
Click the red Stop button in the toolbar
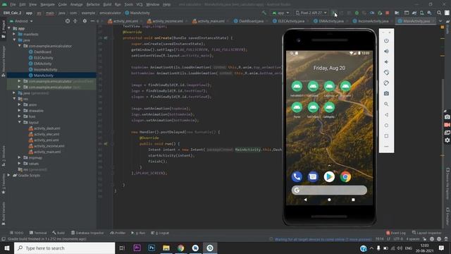point(387,13)
